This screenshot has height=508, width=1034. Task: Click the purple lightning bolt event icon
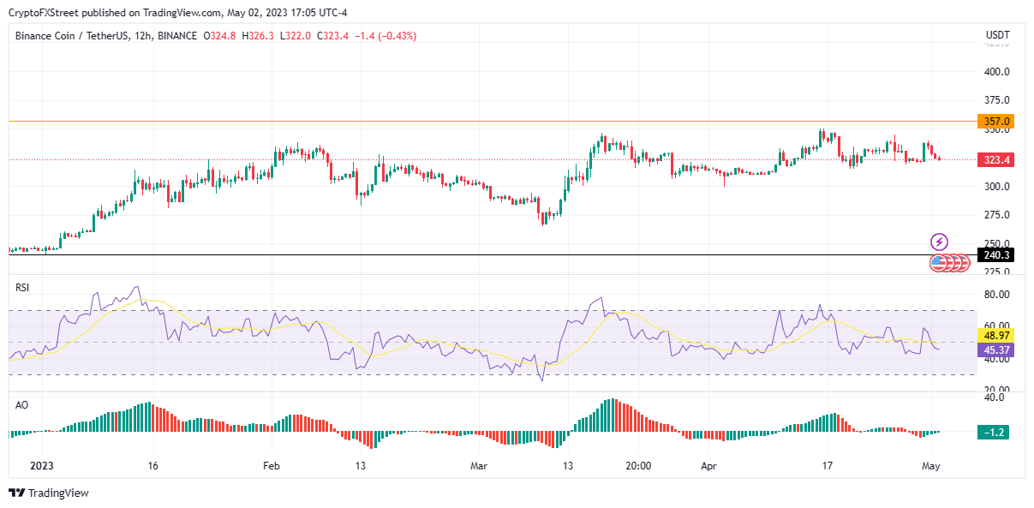[x=940, y=242]
